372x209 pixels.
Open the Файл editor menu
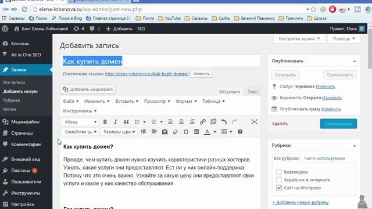[71, 101]
